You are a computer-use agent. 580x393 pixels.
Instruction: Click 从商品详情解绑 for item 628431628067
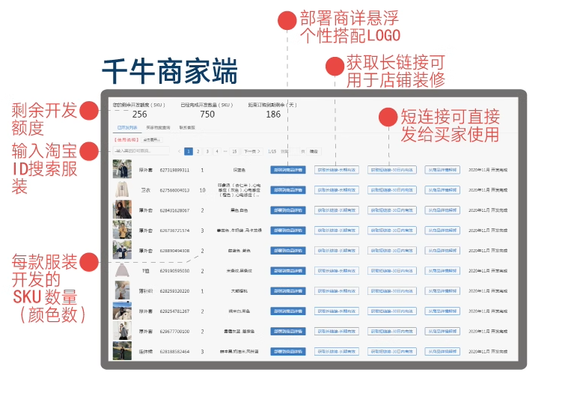(x=442, y=210)
